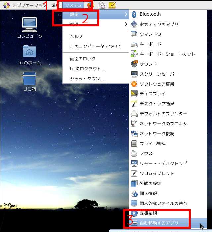
Task: Open the Firefox browser launcher icon
Action: (90, 5)
